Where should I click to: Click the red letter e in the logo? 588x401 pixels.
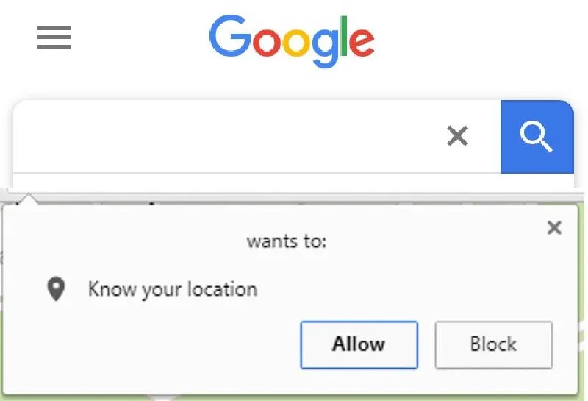tap(361, 42)
